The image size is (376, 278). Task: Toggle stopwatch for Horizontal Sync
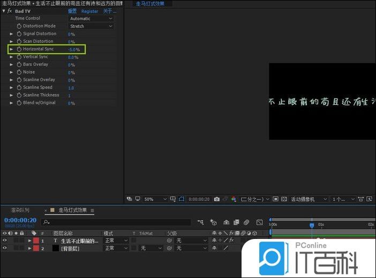(19, 49)
